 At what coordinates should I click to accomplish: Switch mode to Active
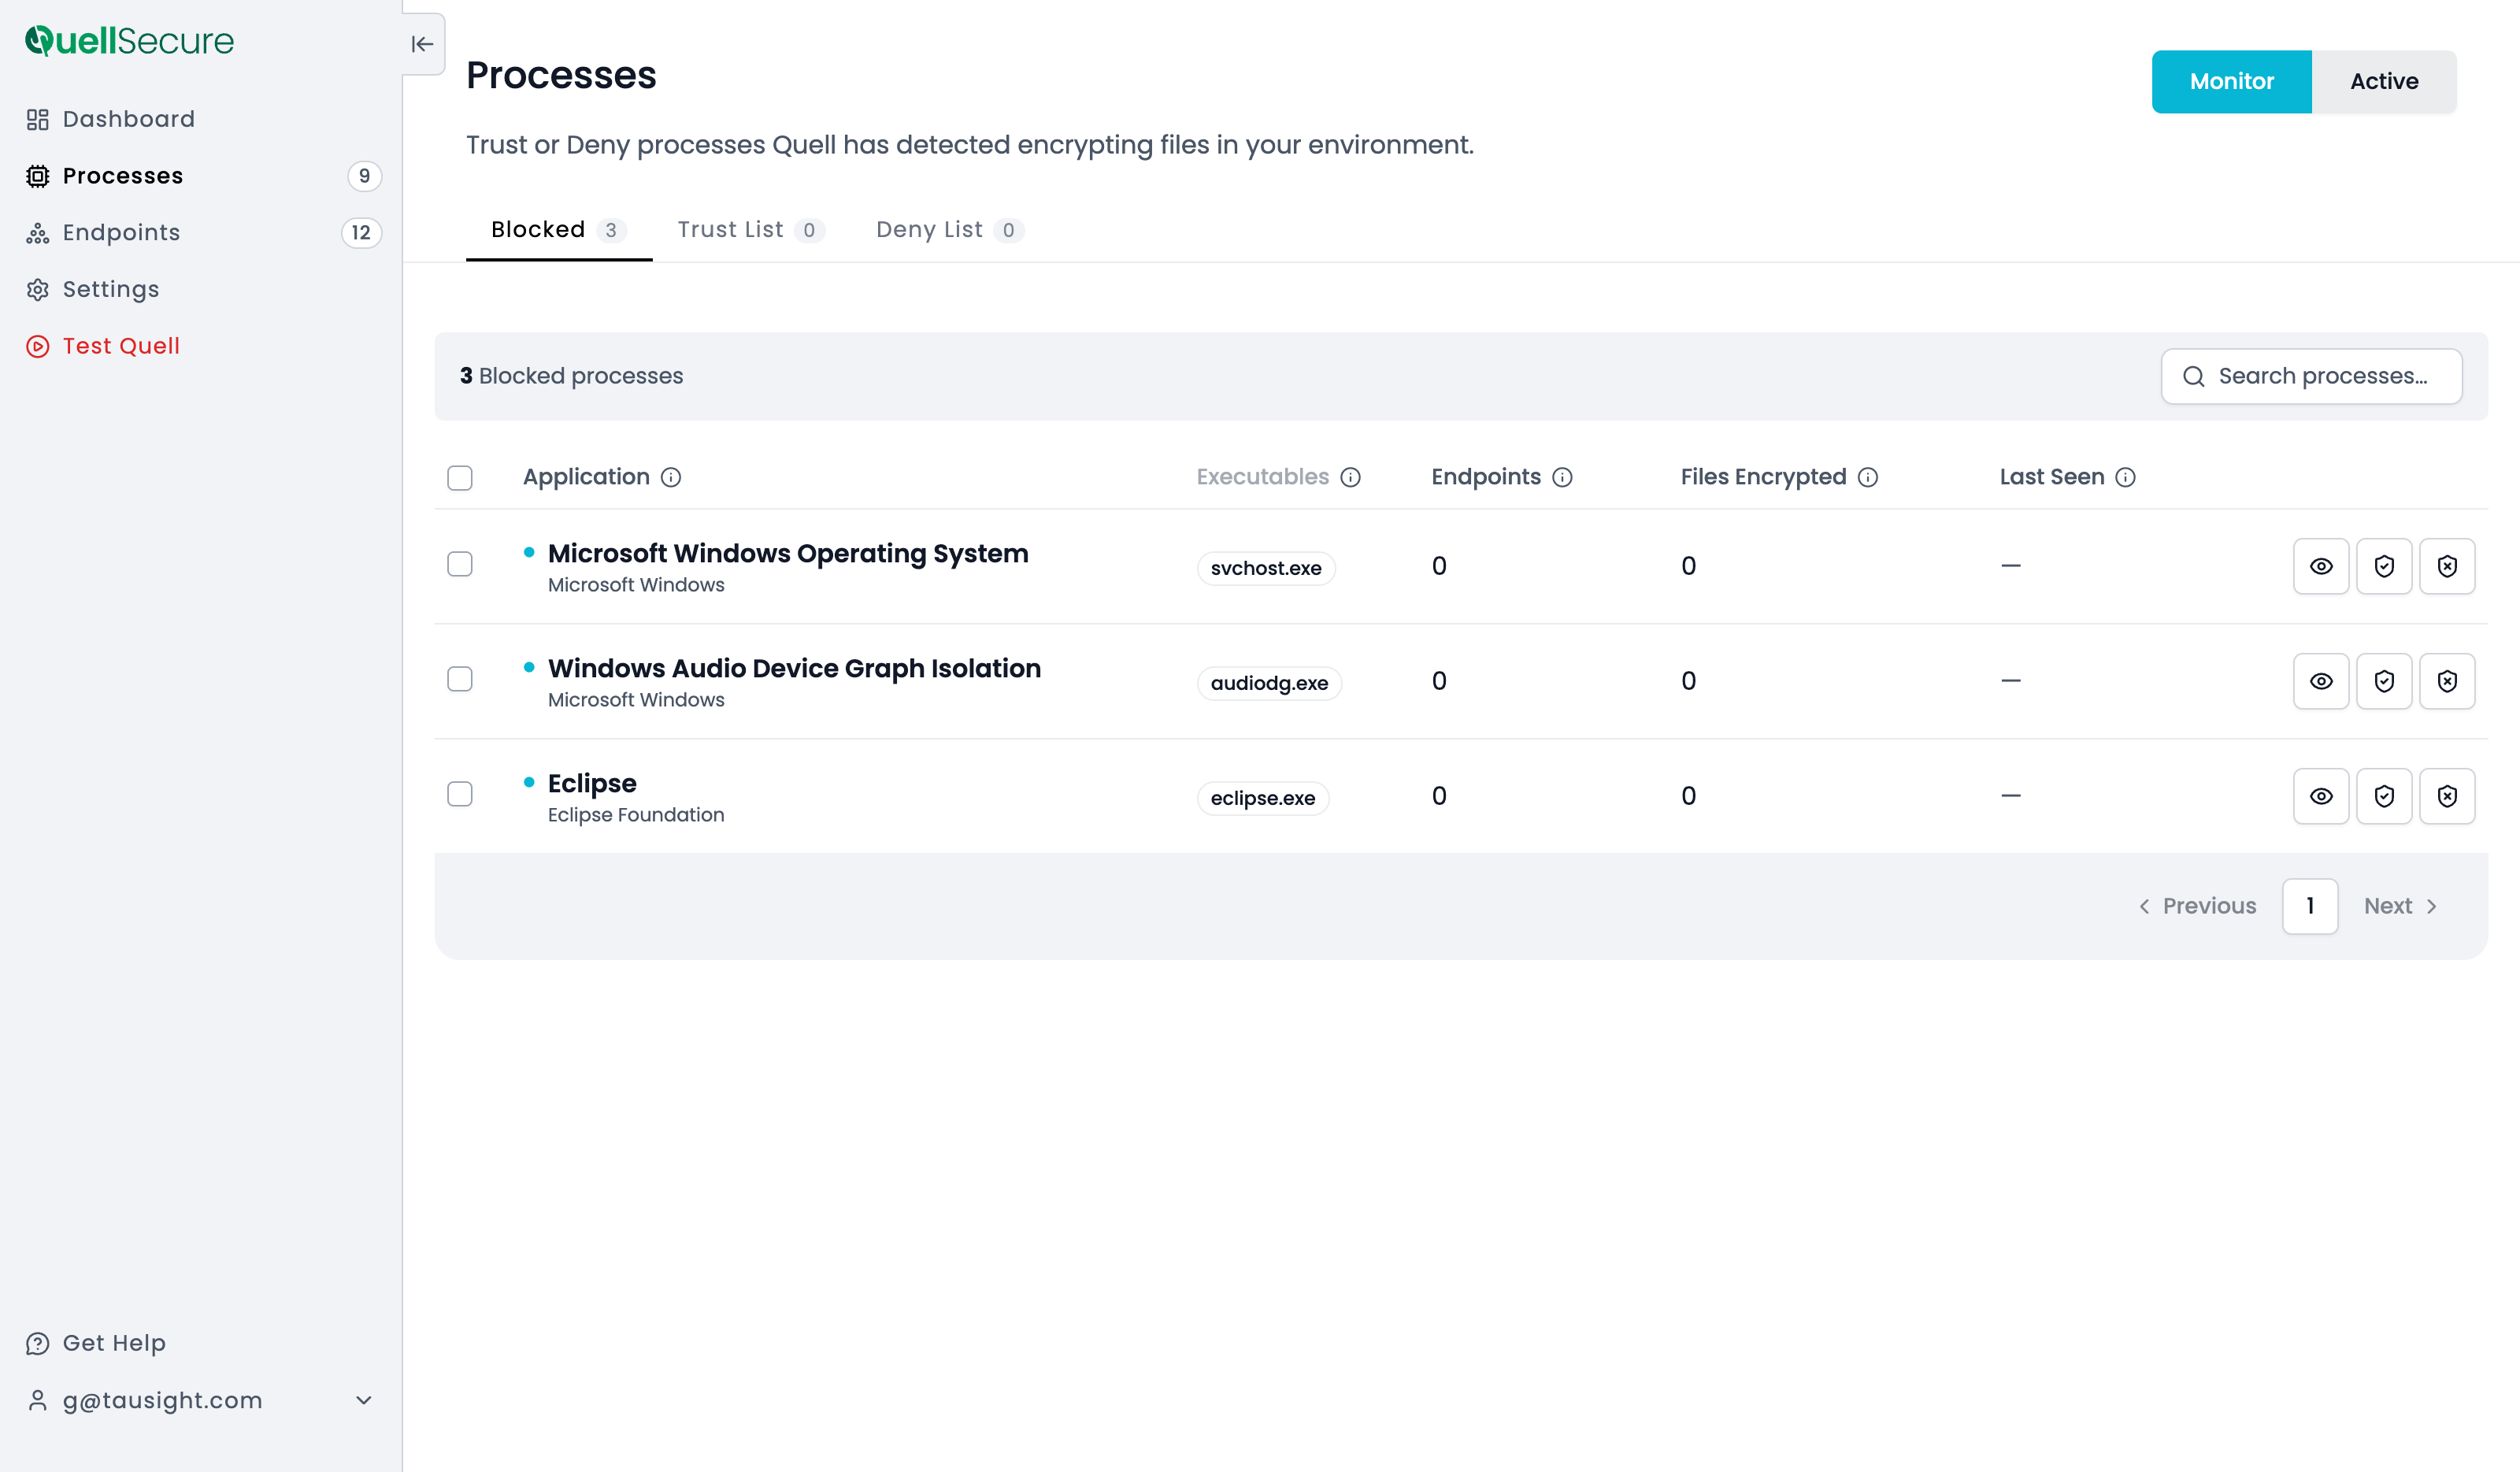click(x=2384, y=82)
